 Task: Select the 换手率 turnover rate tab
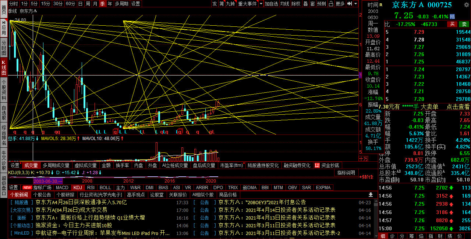122,165
